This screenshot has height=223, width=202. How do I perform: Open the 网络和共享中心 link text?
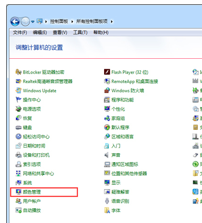coord(39,173)
